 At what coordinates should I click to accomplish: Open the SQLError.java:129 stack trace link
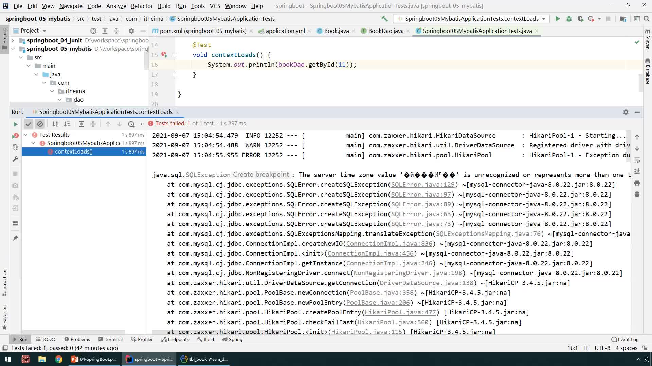coord(422,185)
